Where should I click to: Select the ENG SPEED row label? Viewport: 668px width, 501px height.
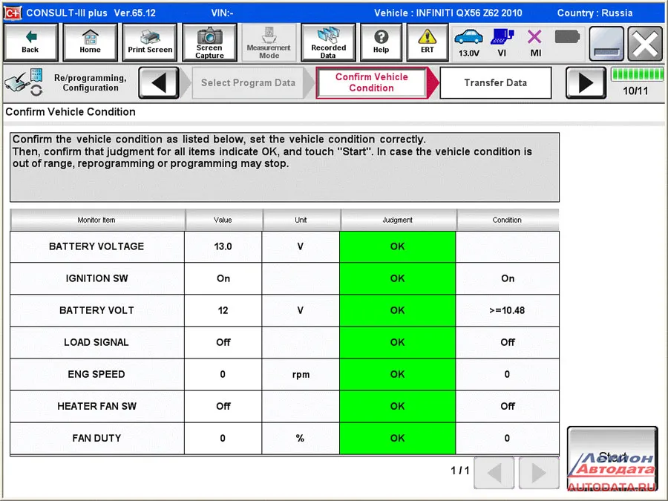pos(96,375)
